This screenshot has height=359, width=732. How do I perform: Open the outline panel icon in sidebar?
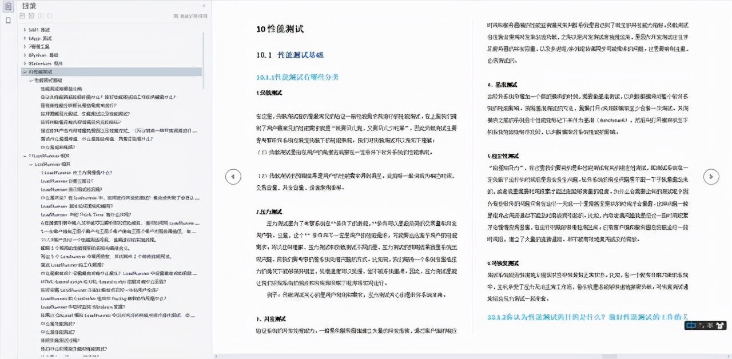(8, 6)
